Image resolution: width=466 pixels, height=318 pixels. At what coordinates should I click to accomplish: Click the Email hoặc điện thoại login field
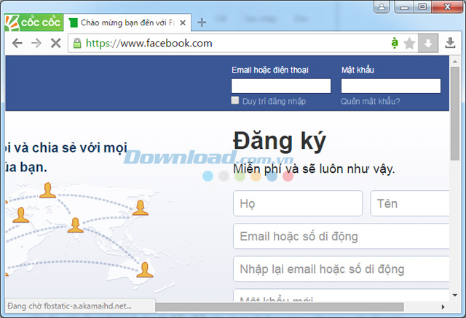(x=281, y=86)
